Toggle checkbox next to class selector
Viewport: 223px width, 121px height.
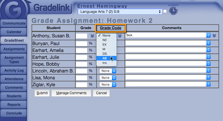(x=165, y=11)
